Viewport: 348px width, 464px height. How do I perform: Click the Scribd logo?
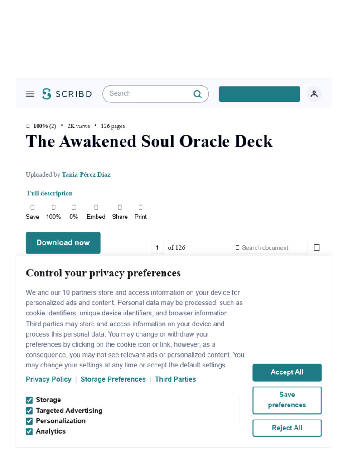[x=67, y=94]
